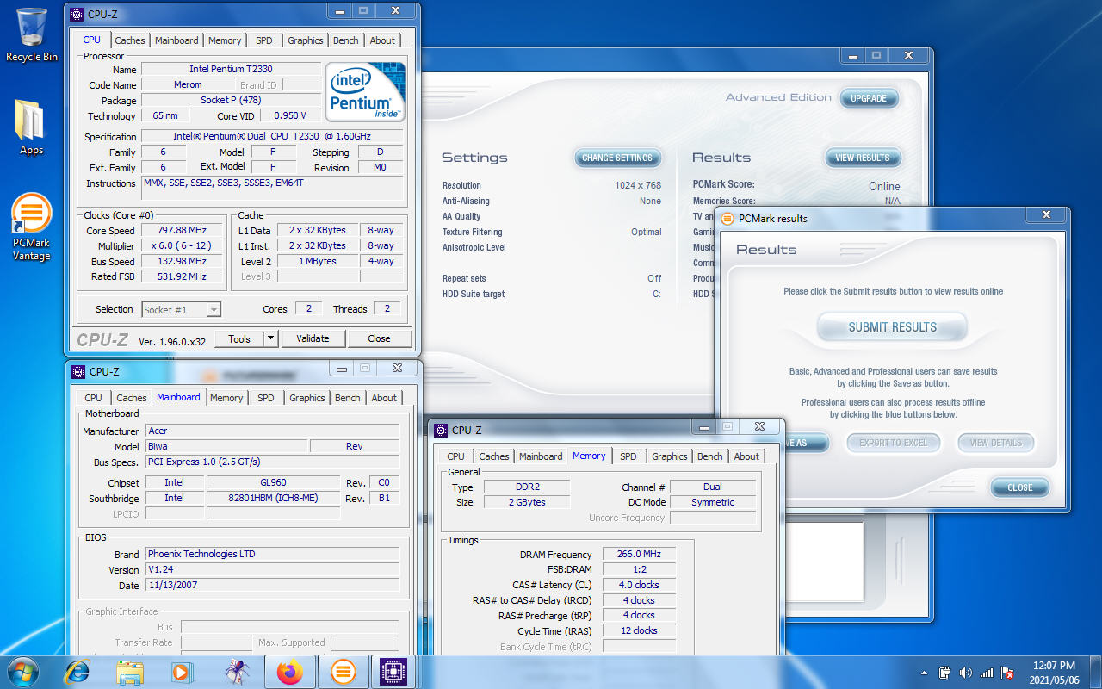
Task: Launch PCMark Vantage desktop shortcut
Action: 31,227
